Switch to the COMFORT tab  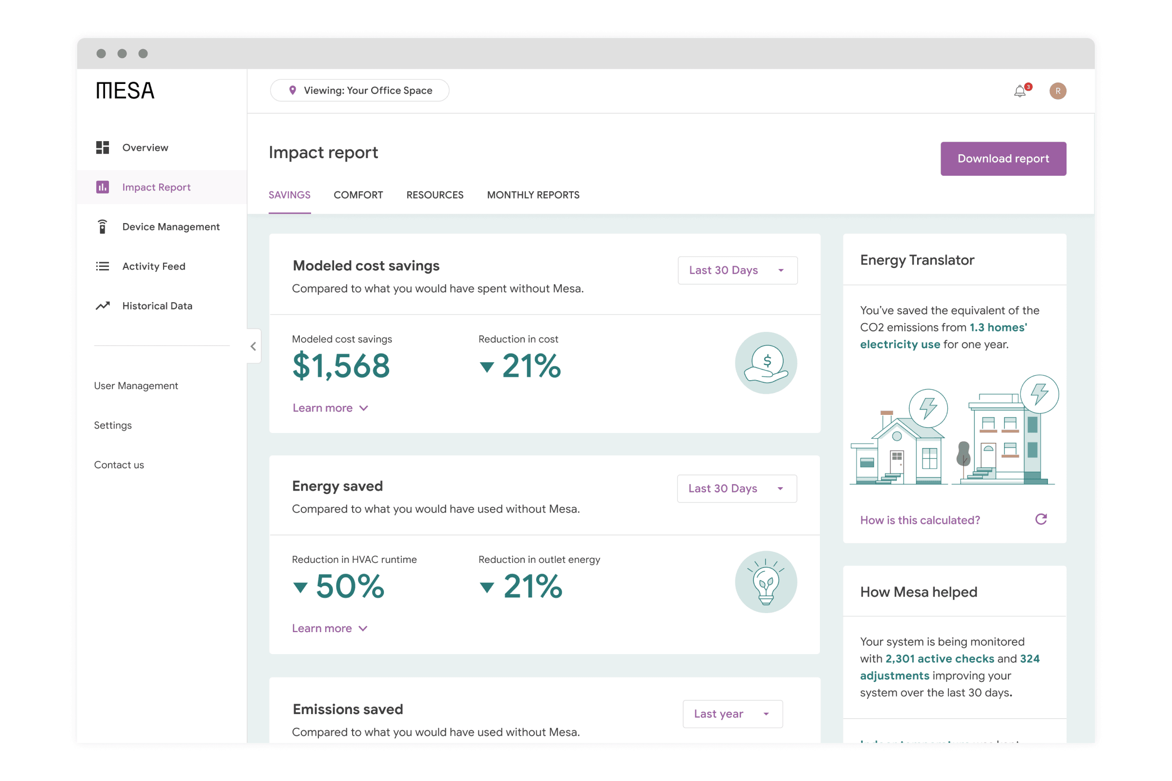[358, 195]
